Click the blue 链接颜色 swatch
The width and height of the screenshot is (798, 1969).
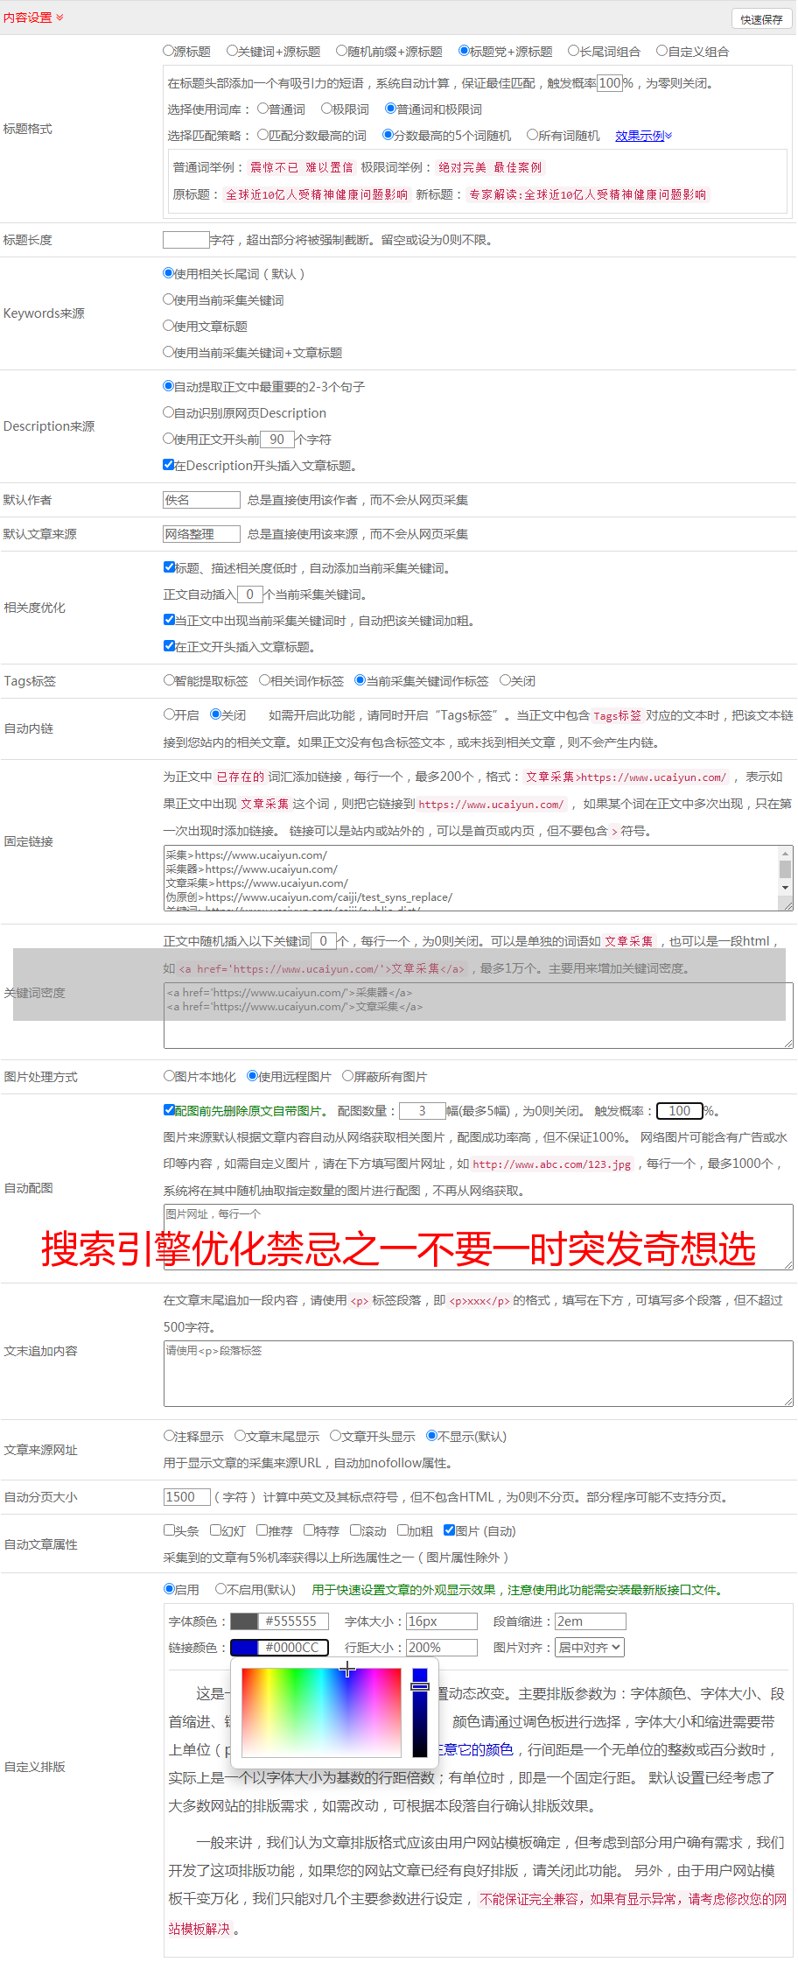[244, 1648]
